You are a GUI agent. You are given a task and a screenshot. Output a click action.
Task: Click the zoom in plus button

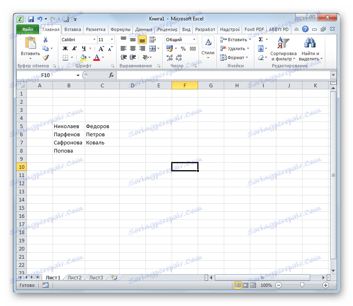[325, 285]
